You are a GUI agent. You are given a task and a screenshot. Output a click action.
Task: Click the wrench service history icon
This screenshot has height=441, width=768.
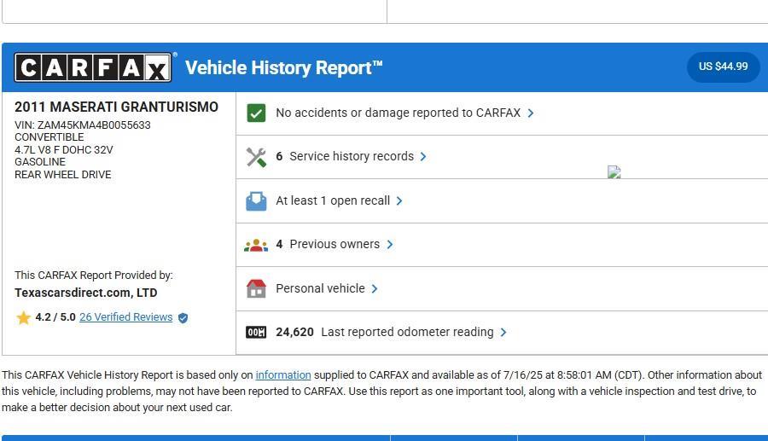point(256,157)
